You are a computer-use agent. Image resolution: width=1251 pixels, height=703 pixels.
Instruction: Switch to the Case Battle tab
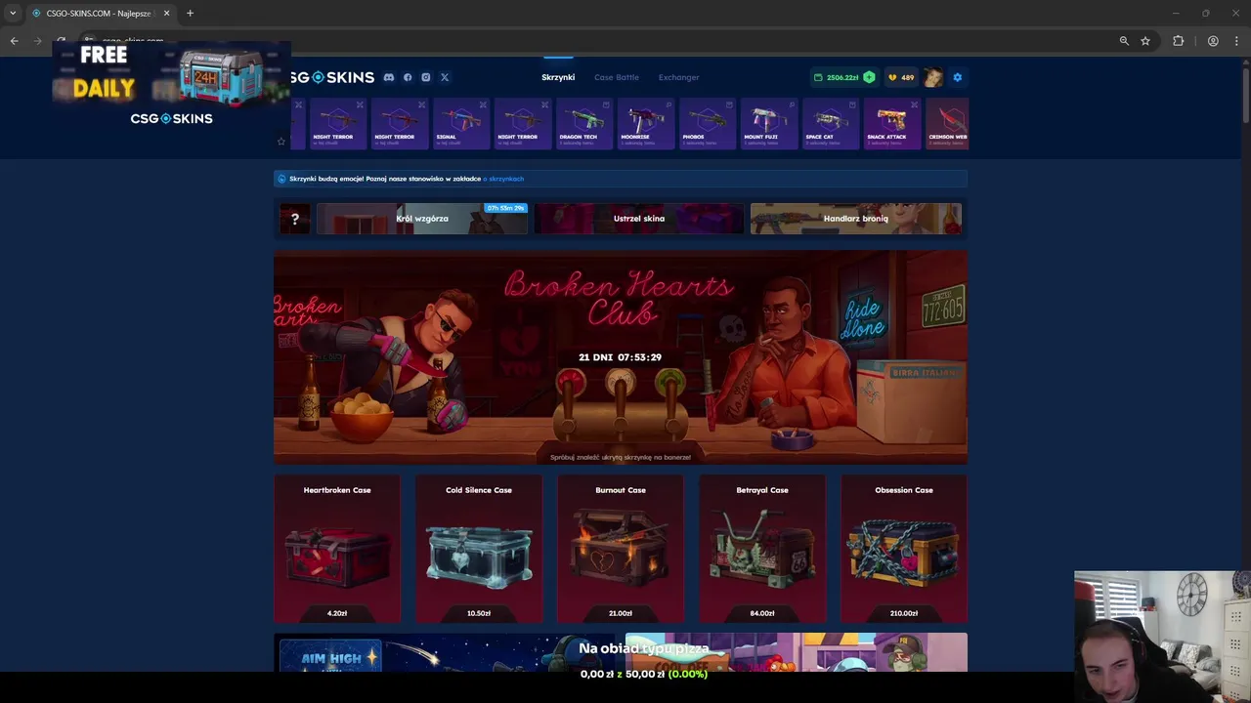click(x=617, y=77)
